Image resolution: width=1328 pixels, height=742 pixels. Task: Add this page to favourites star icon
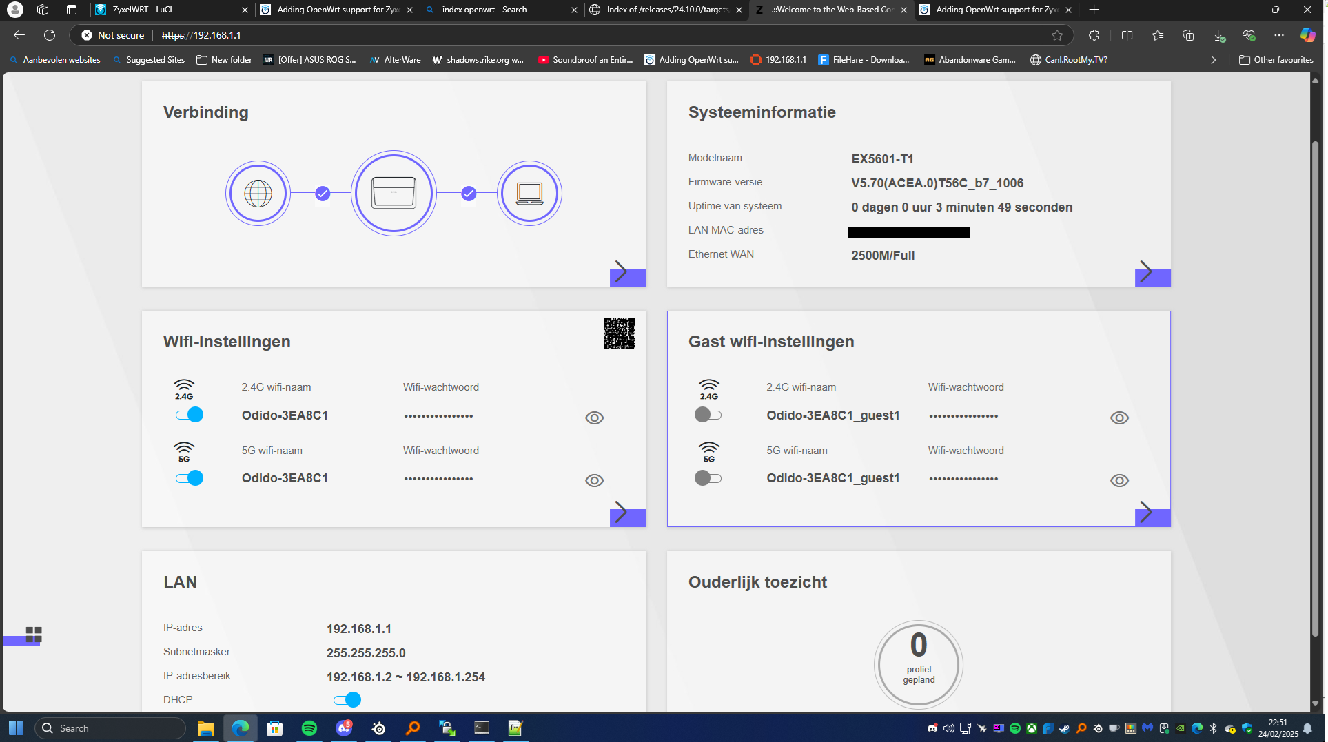(1056, 35)
